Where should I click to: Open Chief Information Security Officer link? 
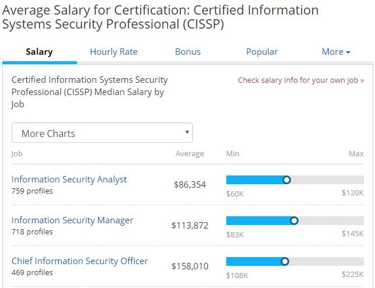pos(80,261)
